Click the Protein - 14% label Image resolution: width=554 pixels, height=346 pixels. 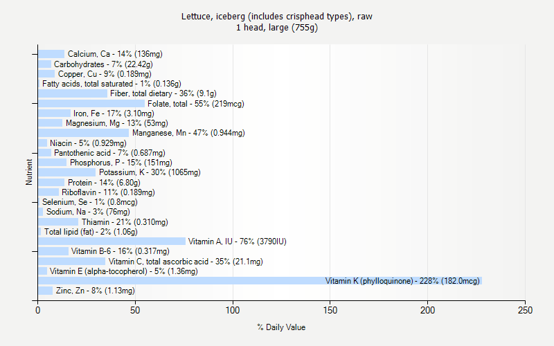(104, 183)
